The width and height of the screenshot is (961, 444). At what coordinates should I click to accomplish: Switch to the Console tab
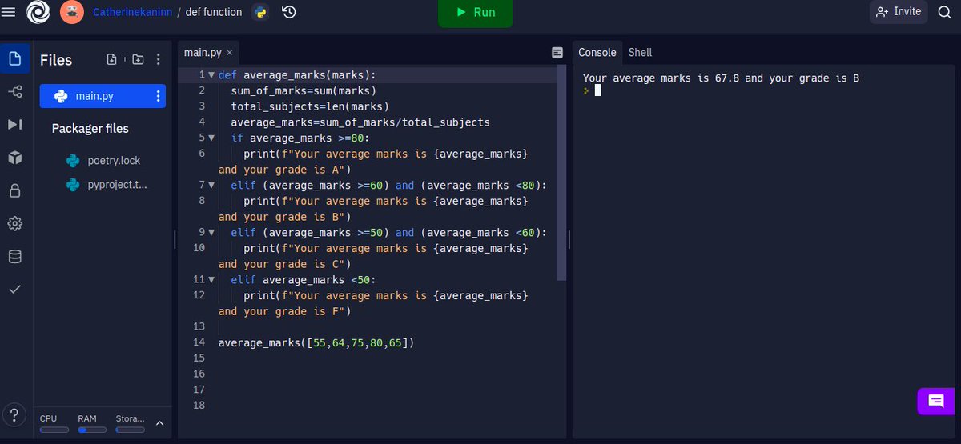click(597, 53)
